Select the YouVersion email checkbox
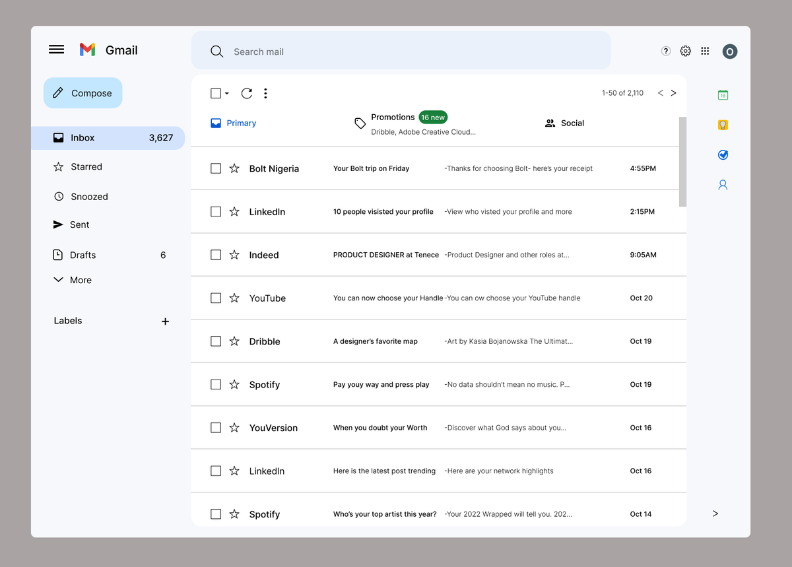Image resolution: width=792 pixels, height=567 pixels. click(216, 428)
